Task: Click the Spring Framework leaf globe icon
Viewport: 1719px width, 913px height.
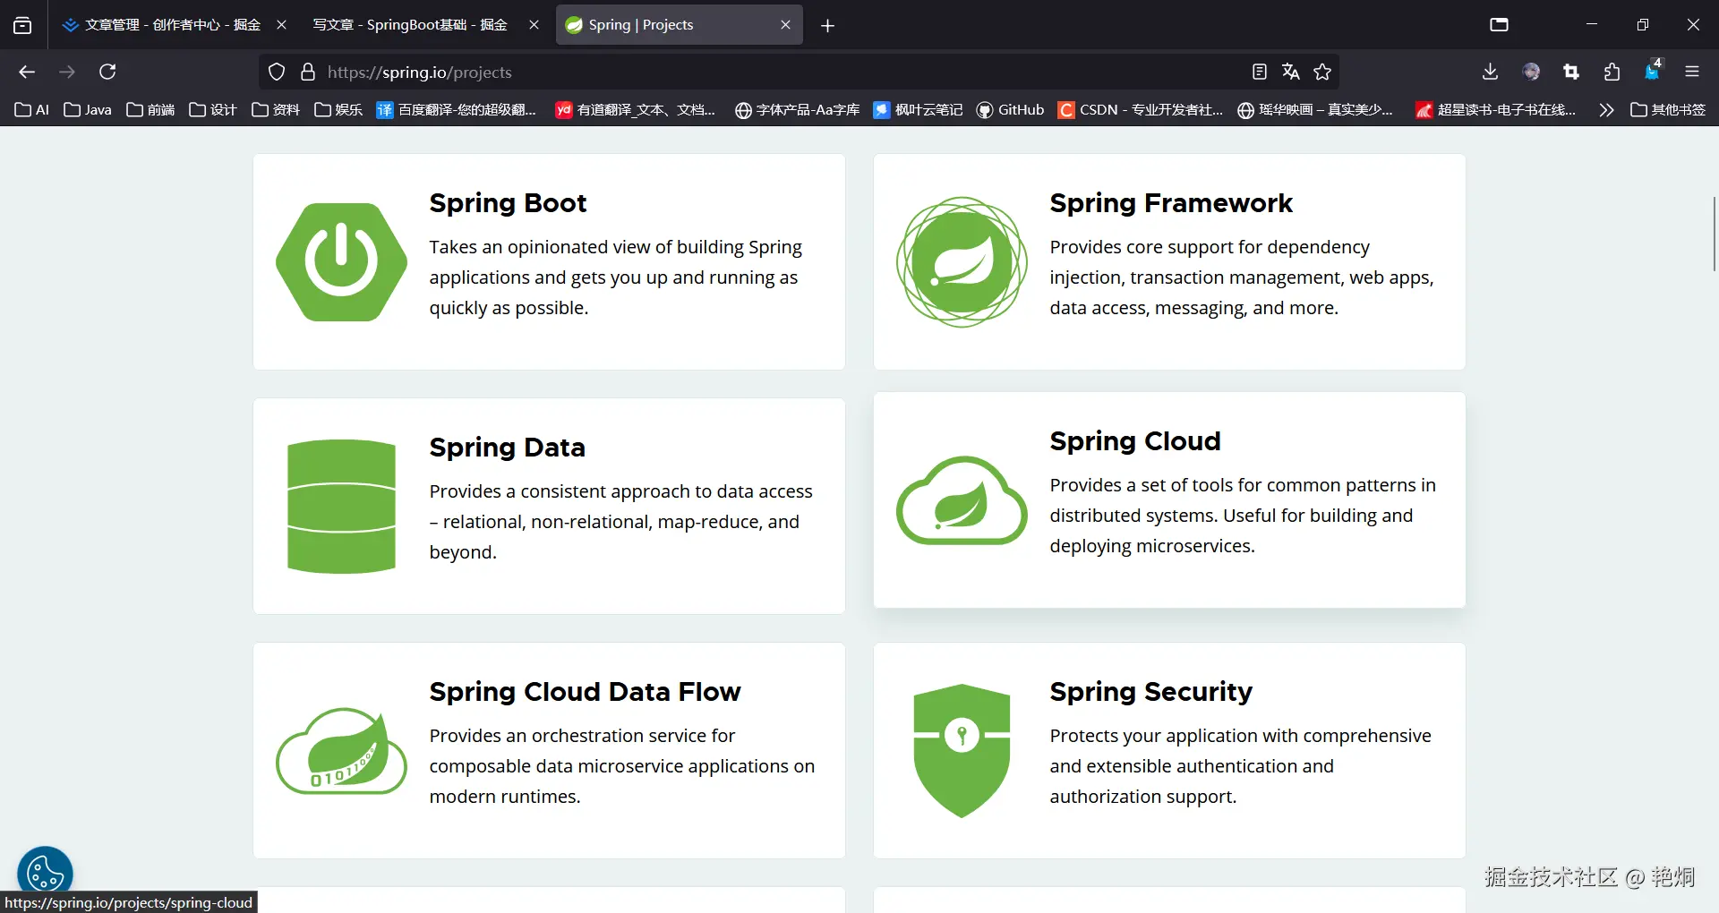Action: (x=962, y=262)
